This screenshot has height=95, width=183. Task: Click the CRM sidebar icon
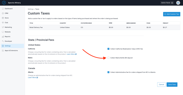point(3,13)
